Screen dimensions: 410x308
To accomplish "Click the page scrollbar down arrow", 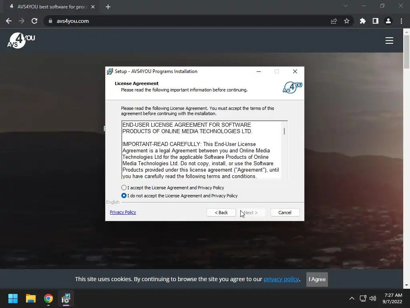I will pyautogui.click(x=406, y=285).
